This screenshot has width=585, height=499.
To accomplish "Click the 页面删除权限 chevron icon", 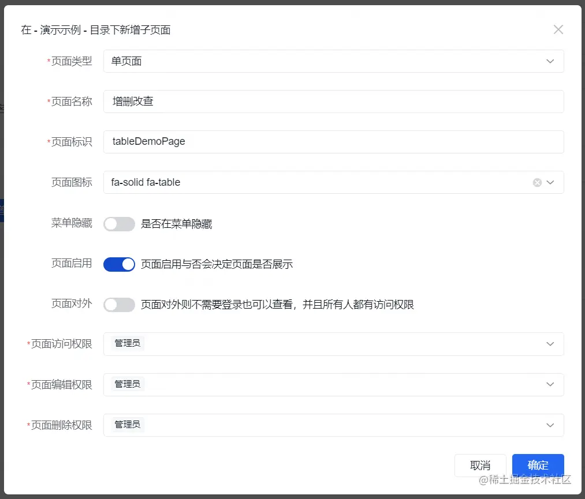I will 550,425.
